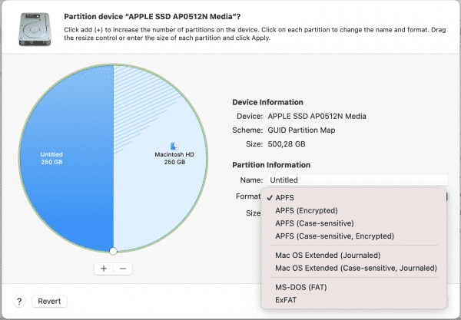Choose APFS (Case-sensitive) format
Viewport: 461px width, 320px height.
[x=353, y=223]
